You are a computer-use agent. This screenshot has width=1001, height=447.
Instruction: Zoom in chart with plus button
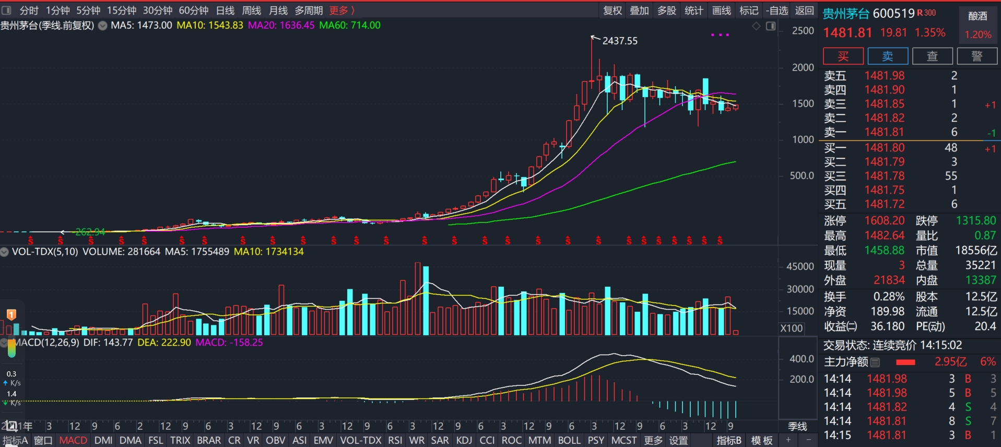point(788,440)
